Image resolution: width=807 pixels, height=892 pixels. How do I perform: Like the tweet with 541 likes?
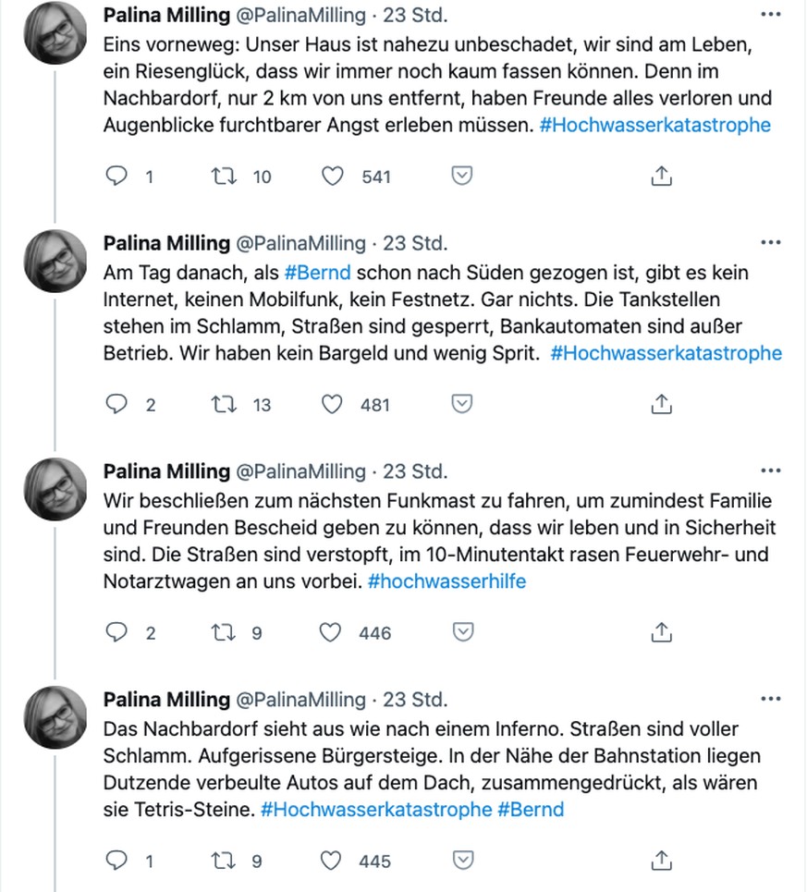(x=333, y=177)
